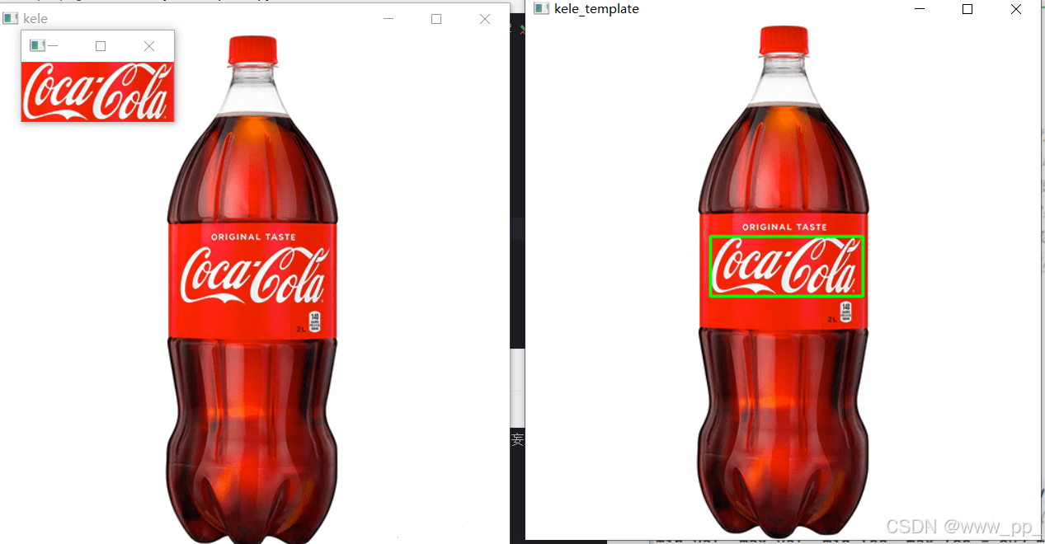Close the small Coca-Cola template window

(149, 46)
